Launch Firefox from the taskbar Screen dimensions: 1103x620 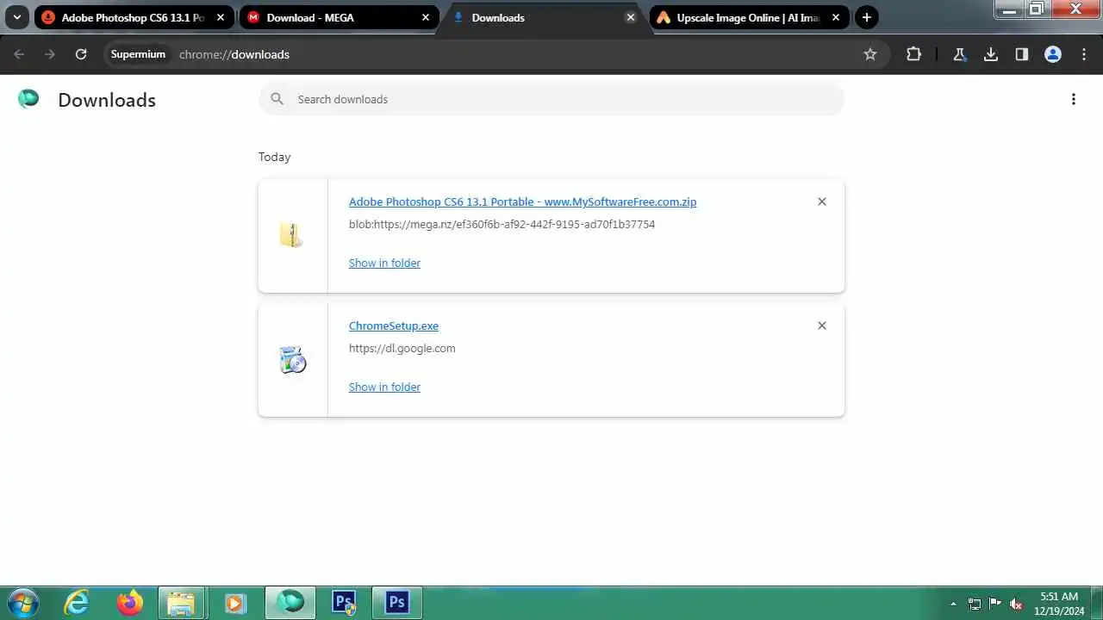pyautogui.click(x=130, y=603)
